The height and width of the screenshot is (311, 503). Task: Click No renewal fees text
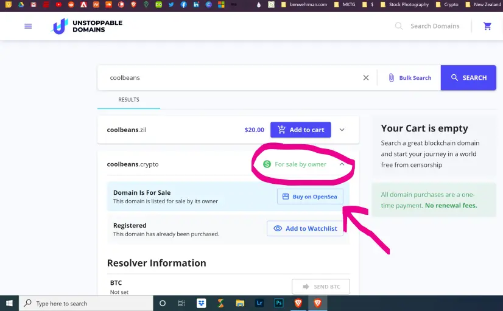(451, 206)
